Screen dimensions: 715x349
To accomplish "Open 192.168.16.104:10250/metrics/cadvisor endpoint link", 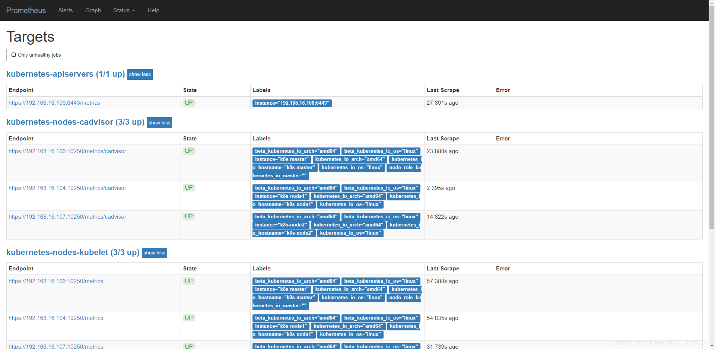I will [x=67, y=188].
